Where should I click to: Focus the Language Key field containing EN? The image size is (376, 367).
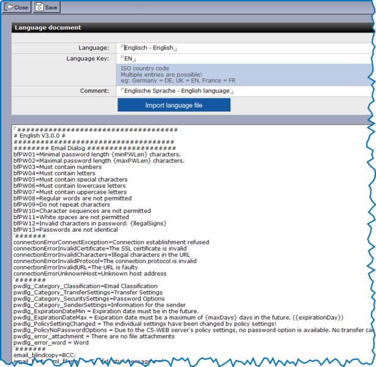pos(245,59)
